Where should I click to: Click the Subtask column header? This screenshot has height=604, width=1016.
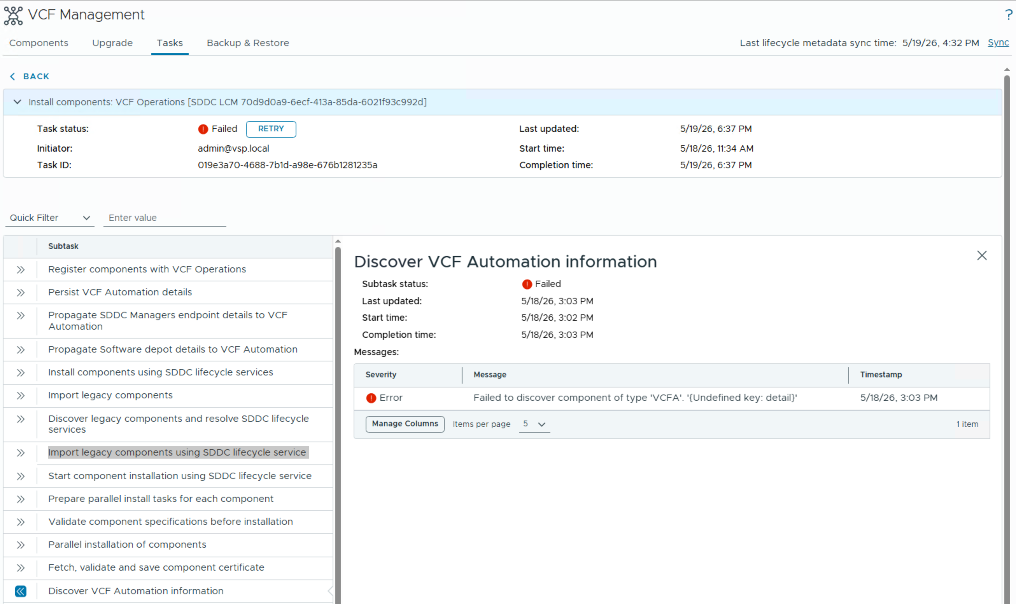point(63,246)
